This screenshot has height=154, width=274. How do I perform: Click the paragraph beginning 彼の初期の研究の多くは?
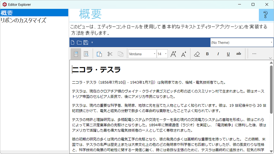169,144
